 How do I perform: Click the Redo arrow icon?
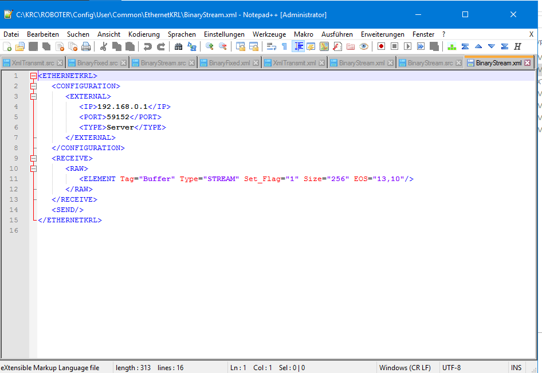tap(161, 46)
